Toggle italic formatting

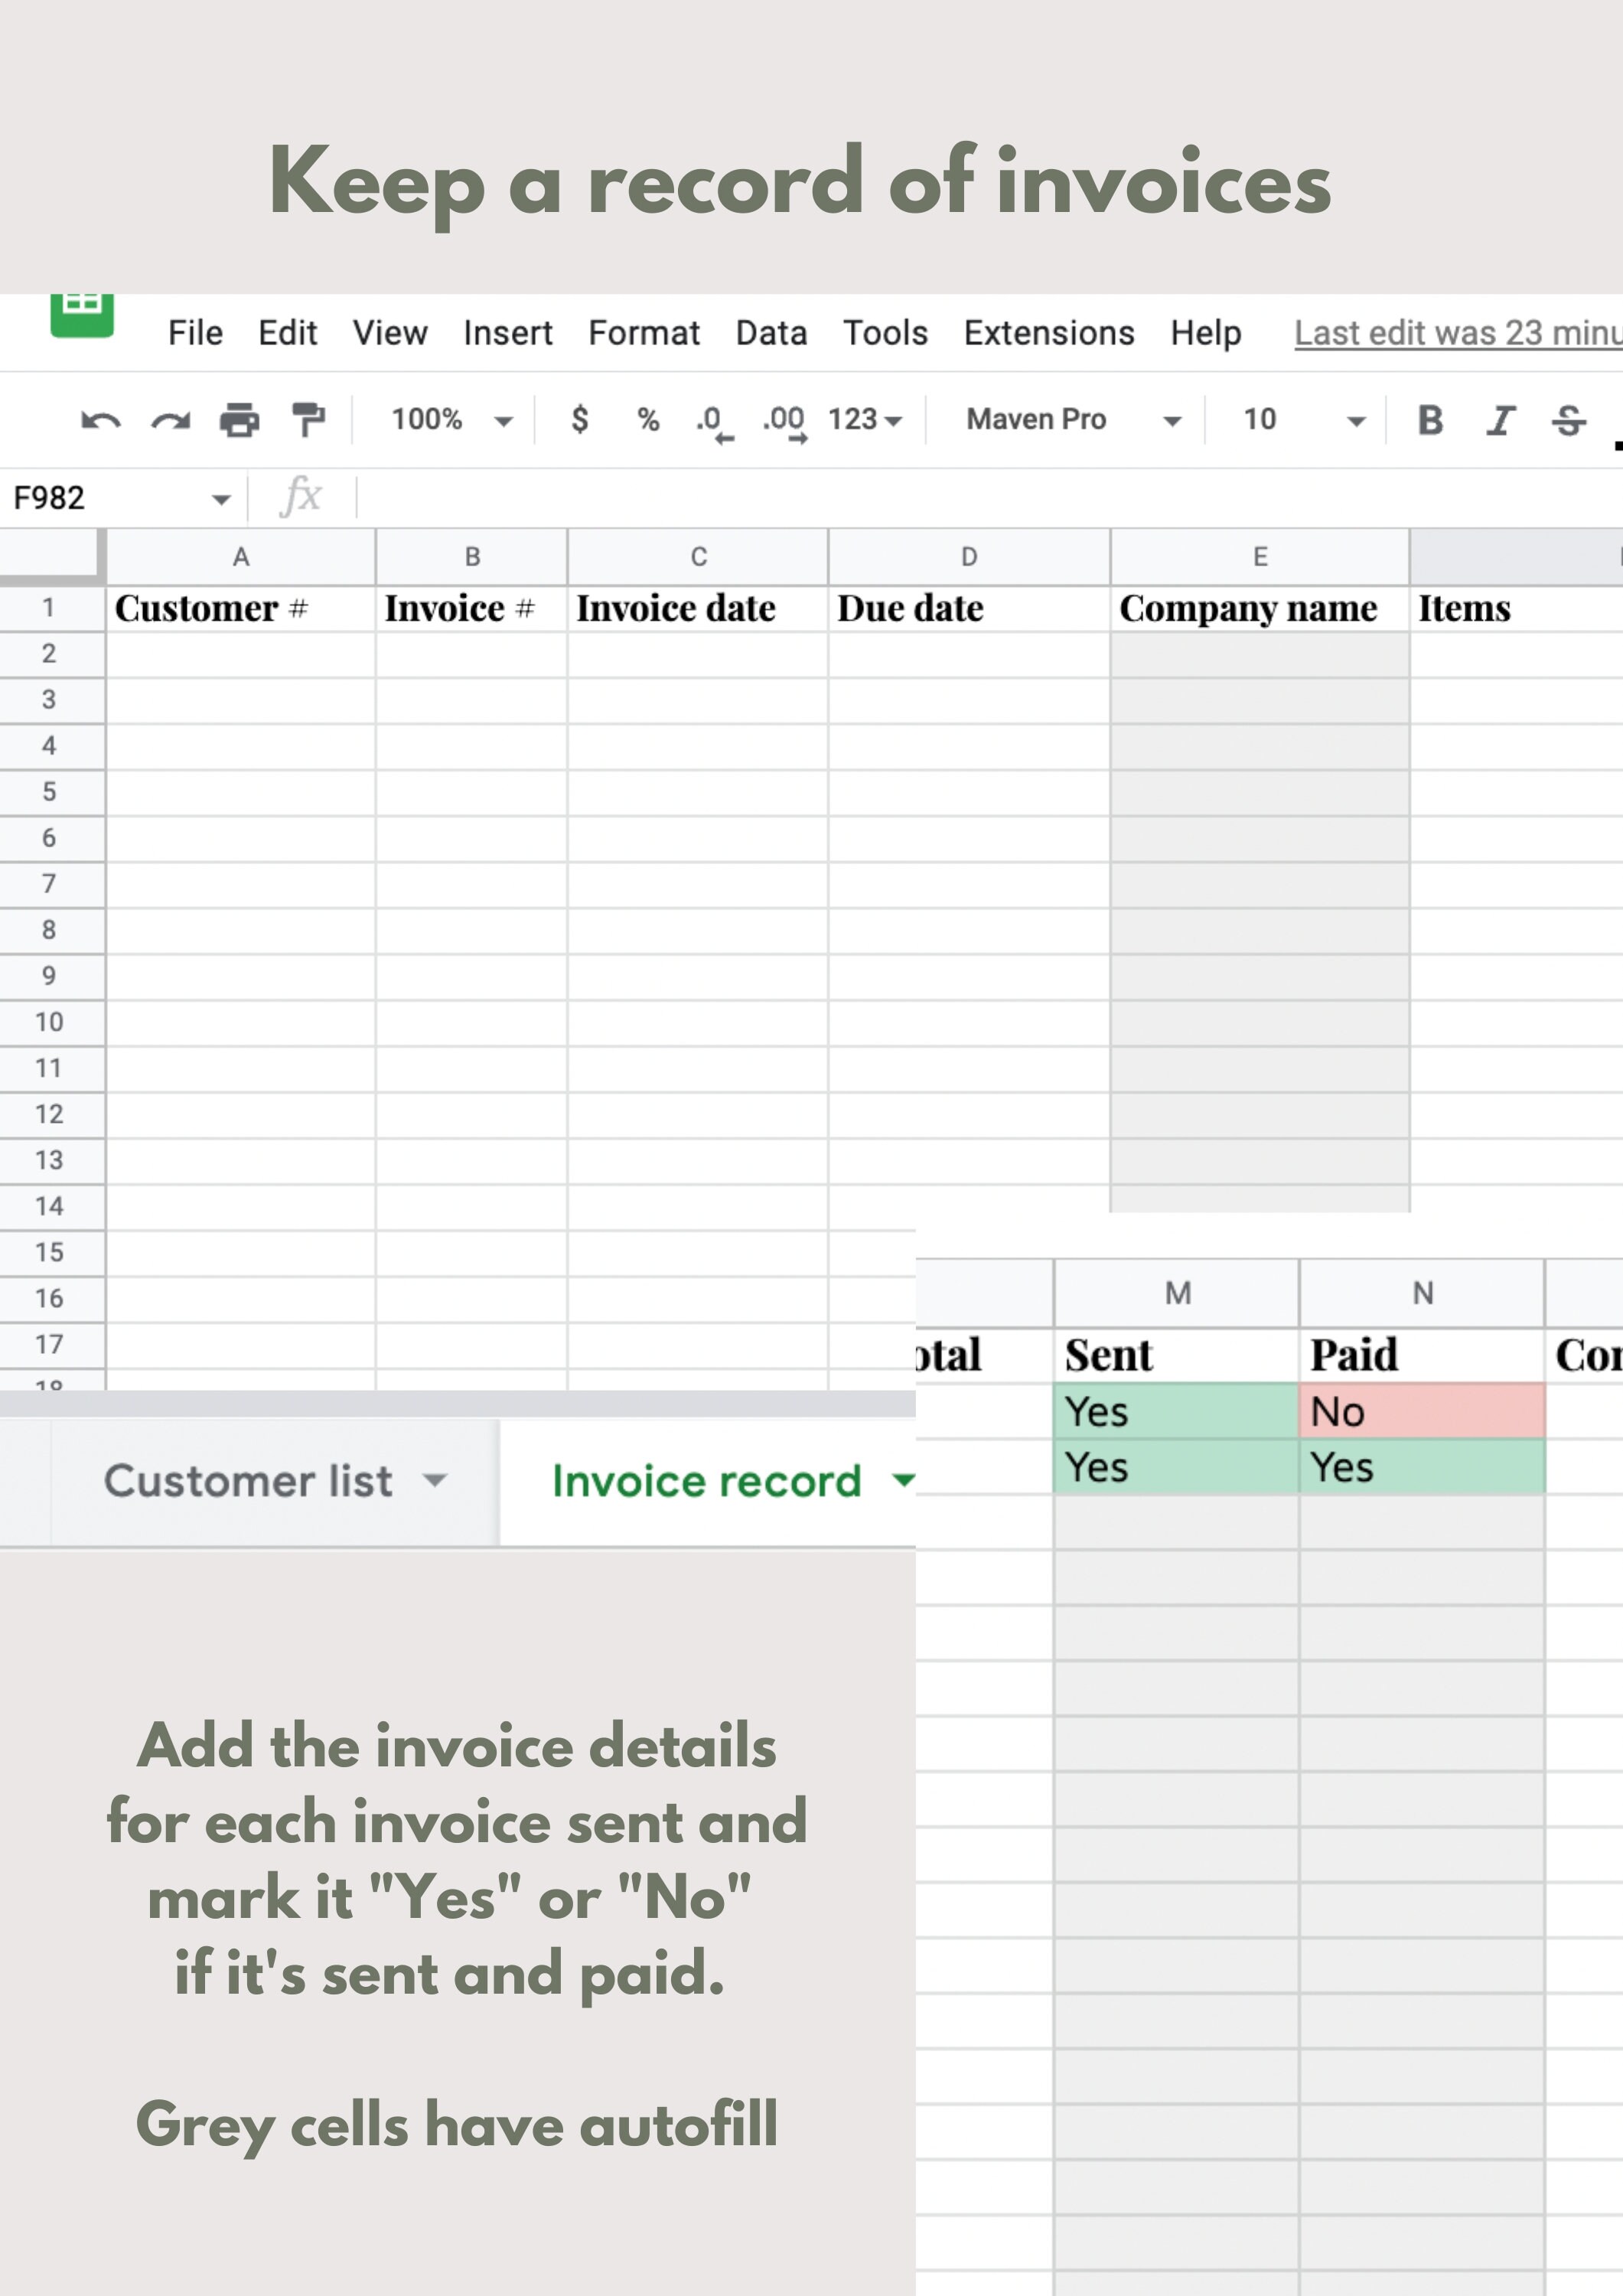click(x=1500, y=420)
